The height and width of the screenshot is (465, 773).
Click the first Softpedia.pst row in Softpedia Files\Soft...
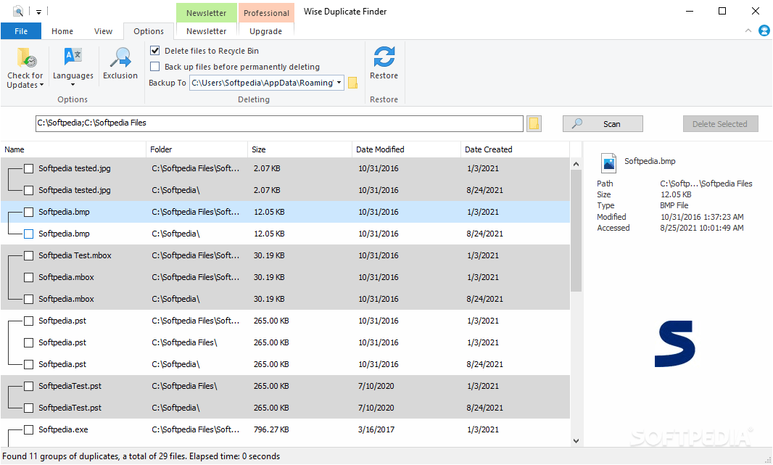(285, 321)
